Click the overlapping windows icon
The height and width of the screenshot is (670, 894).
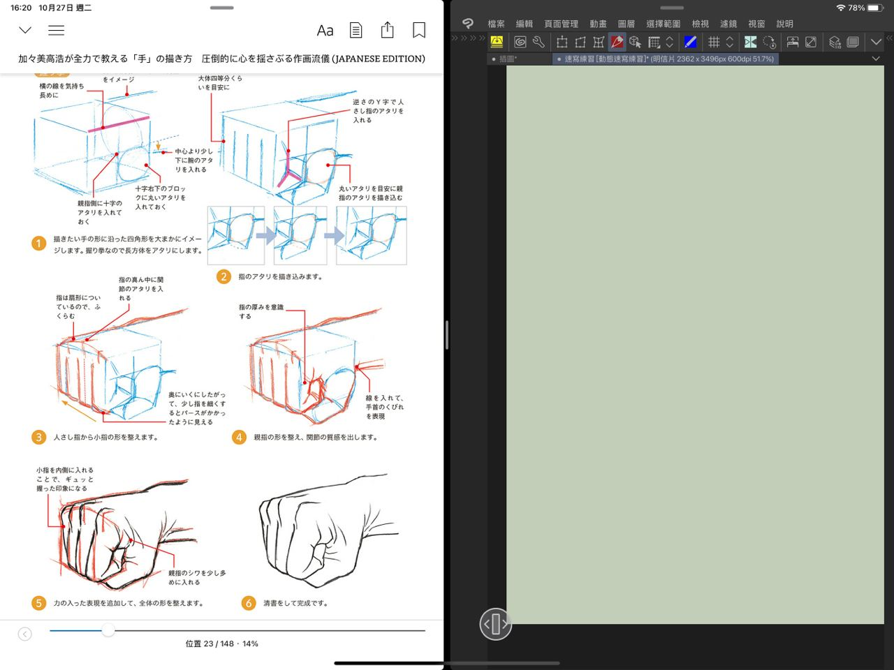[x=853, y=42]
